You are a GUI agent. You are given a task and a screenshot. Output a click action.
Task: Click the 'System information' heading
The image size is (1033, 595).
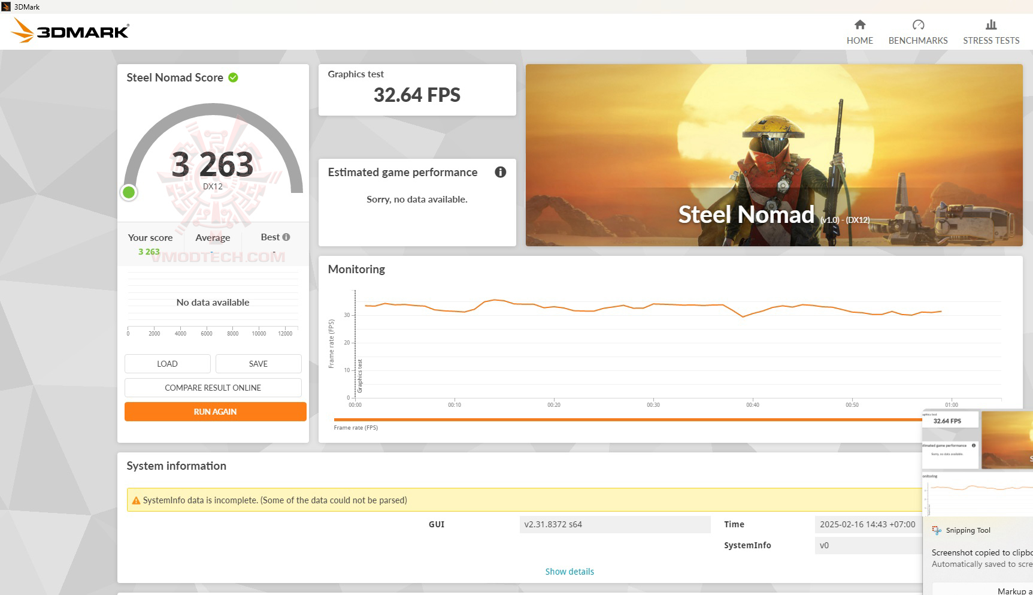coord(176,466)
